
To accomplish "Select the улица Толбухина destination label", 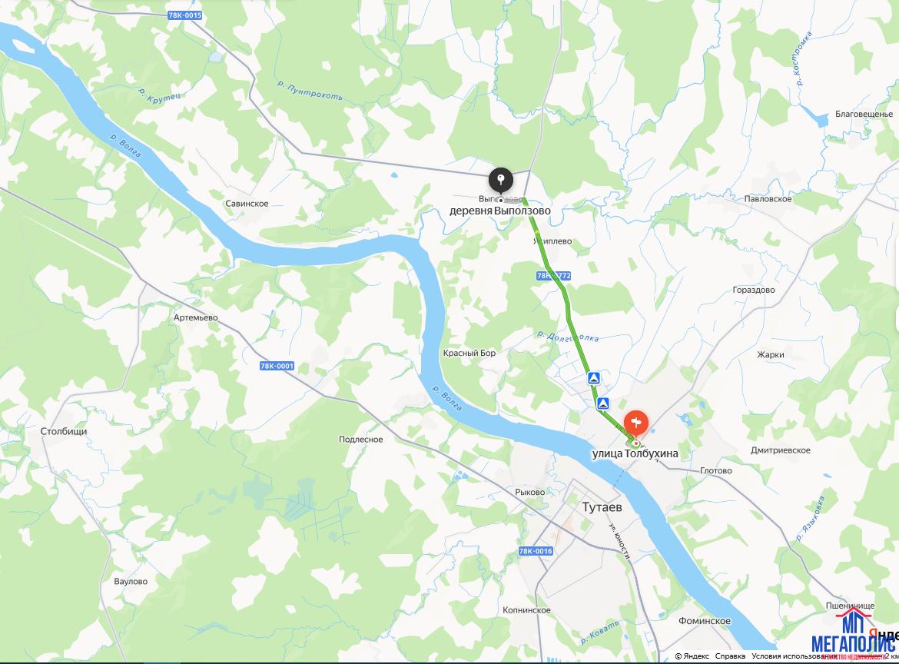I will 635,453.
